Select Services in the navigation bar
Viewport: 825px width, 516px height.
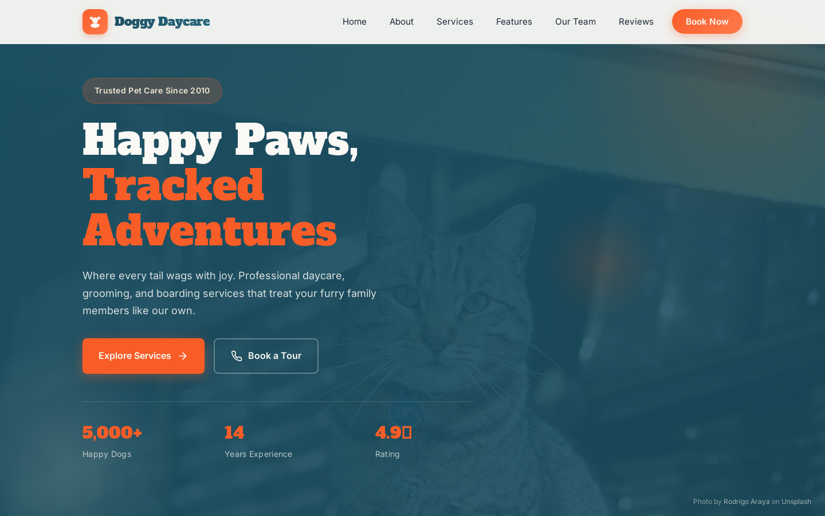(x=455, y=22)
